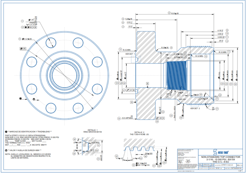Click the DETALLE 1 Ring Groove BX154 title
Image resolution: width=246 pixels, height=173 pixels.
click(90, 131)
